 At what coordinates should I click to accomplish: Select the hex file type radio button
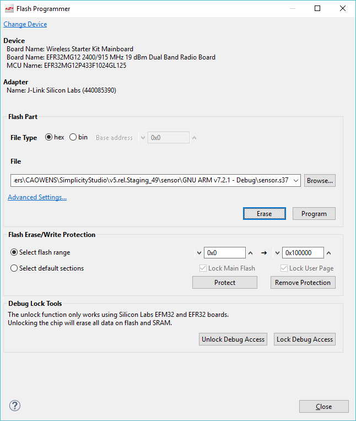point(48,137)
